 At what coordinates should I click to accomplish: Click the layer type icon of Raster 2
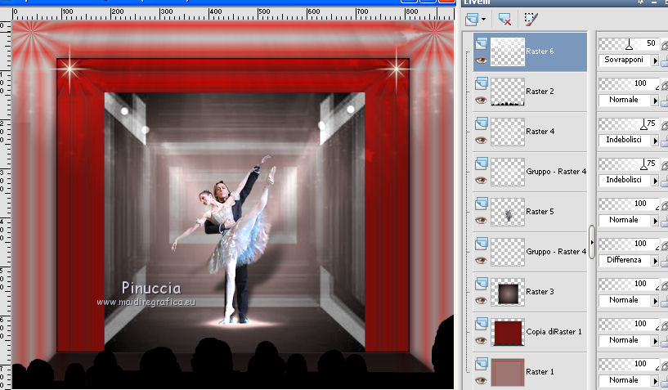pos(482,83)
